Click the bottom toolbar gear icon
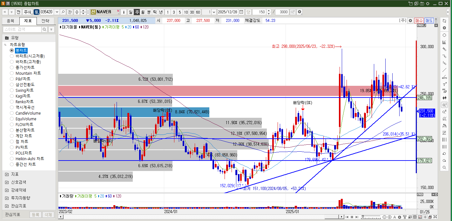This screenshot has width=452, height=221. pyautogui.click(x=400, y=217)
